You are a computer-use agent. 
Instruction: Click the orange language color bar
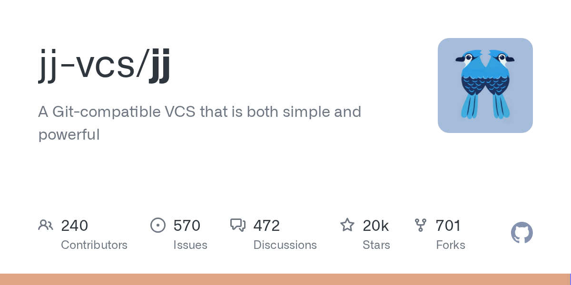tap(285, 279)
